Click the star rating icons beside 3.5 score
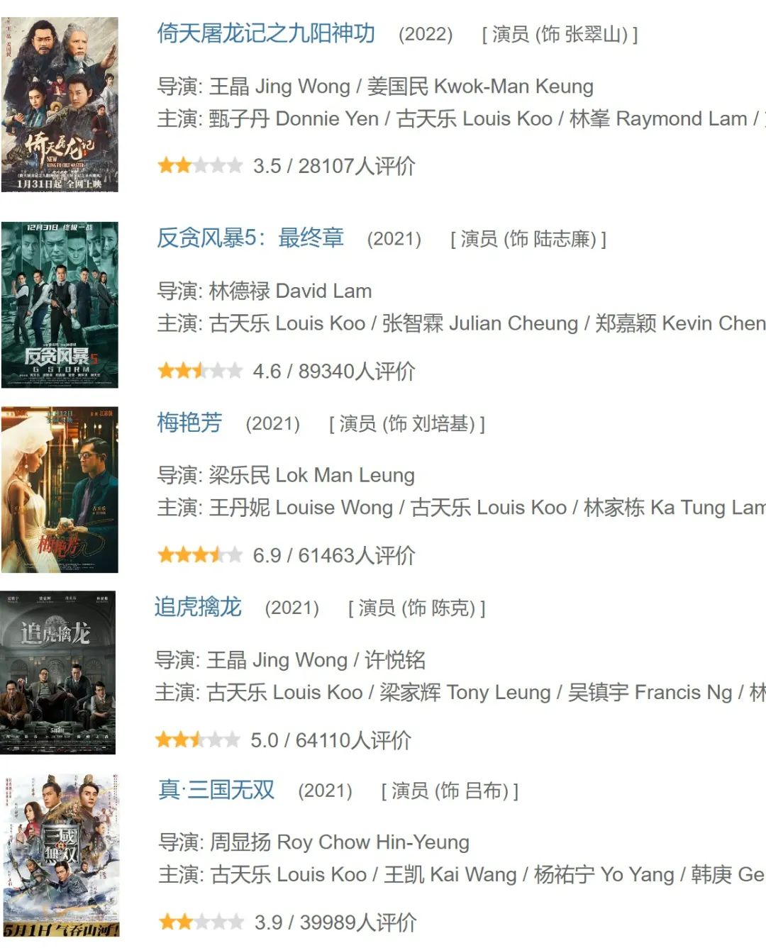 tap(200, 166)
